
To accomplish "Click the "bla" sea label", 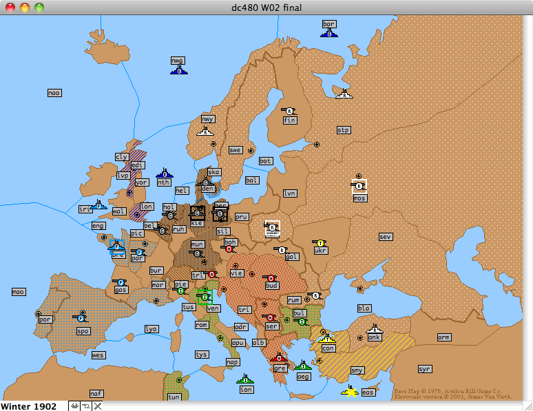I will point(364,308).
